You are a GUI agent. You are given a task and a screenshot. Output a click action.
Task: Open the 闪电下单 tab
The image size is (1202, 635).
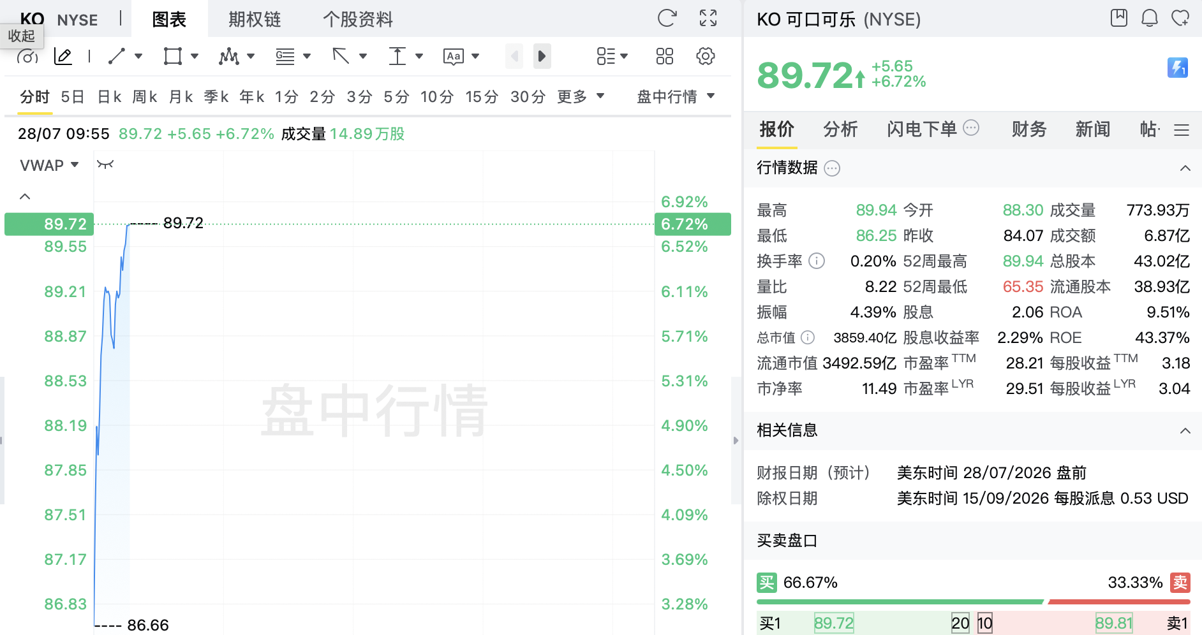point(922,129)
